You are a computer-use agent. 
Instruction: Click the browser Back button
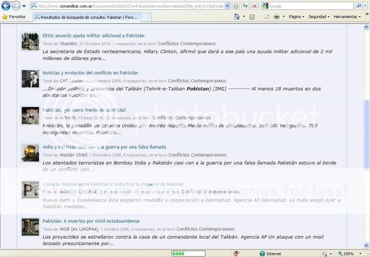pyautogui.click(x=6, y=5)
